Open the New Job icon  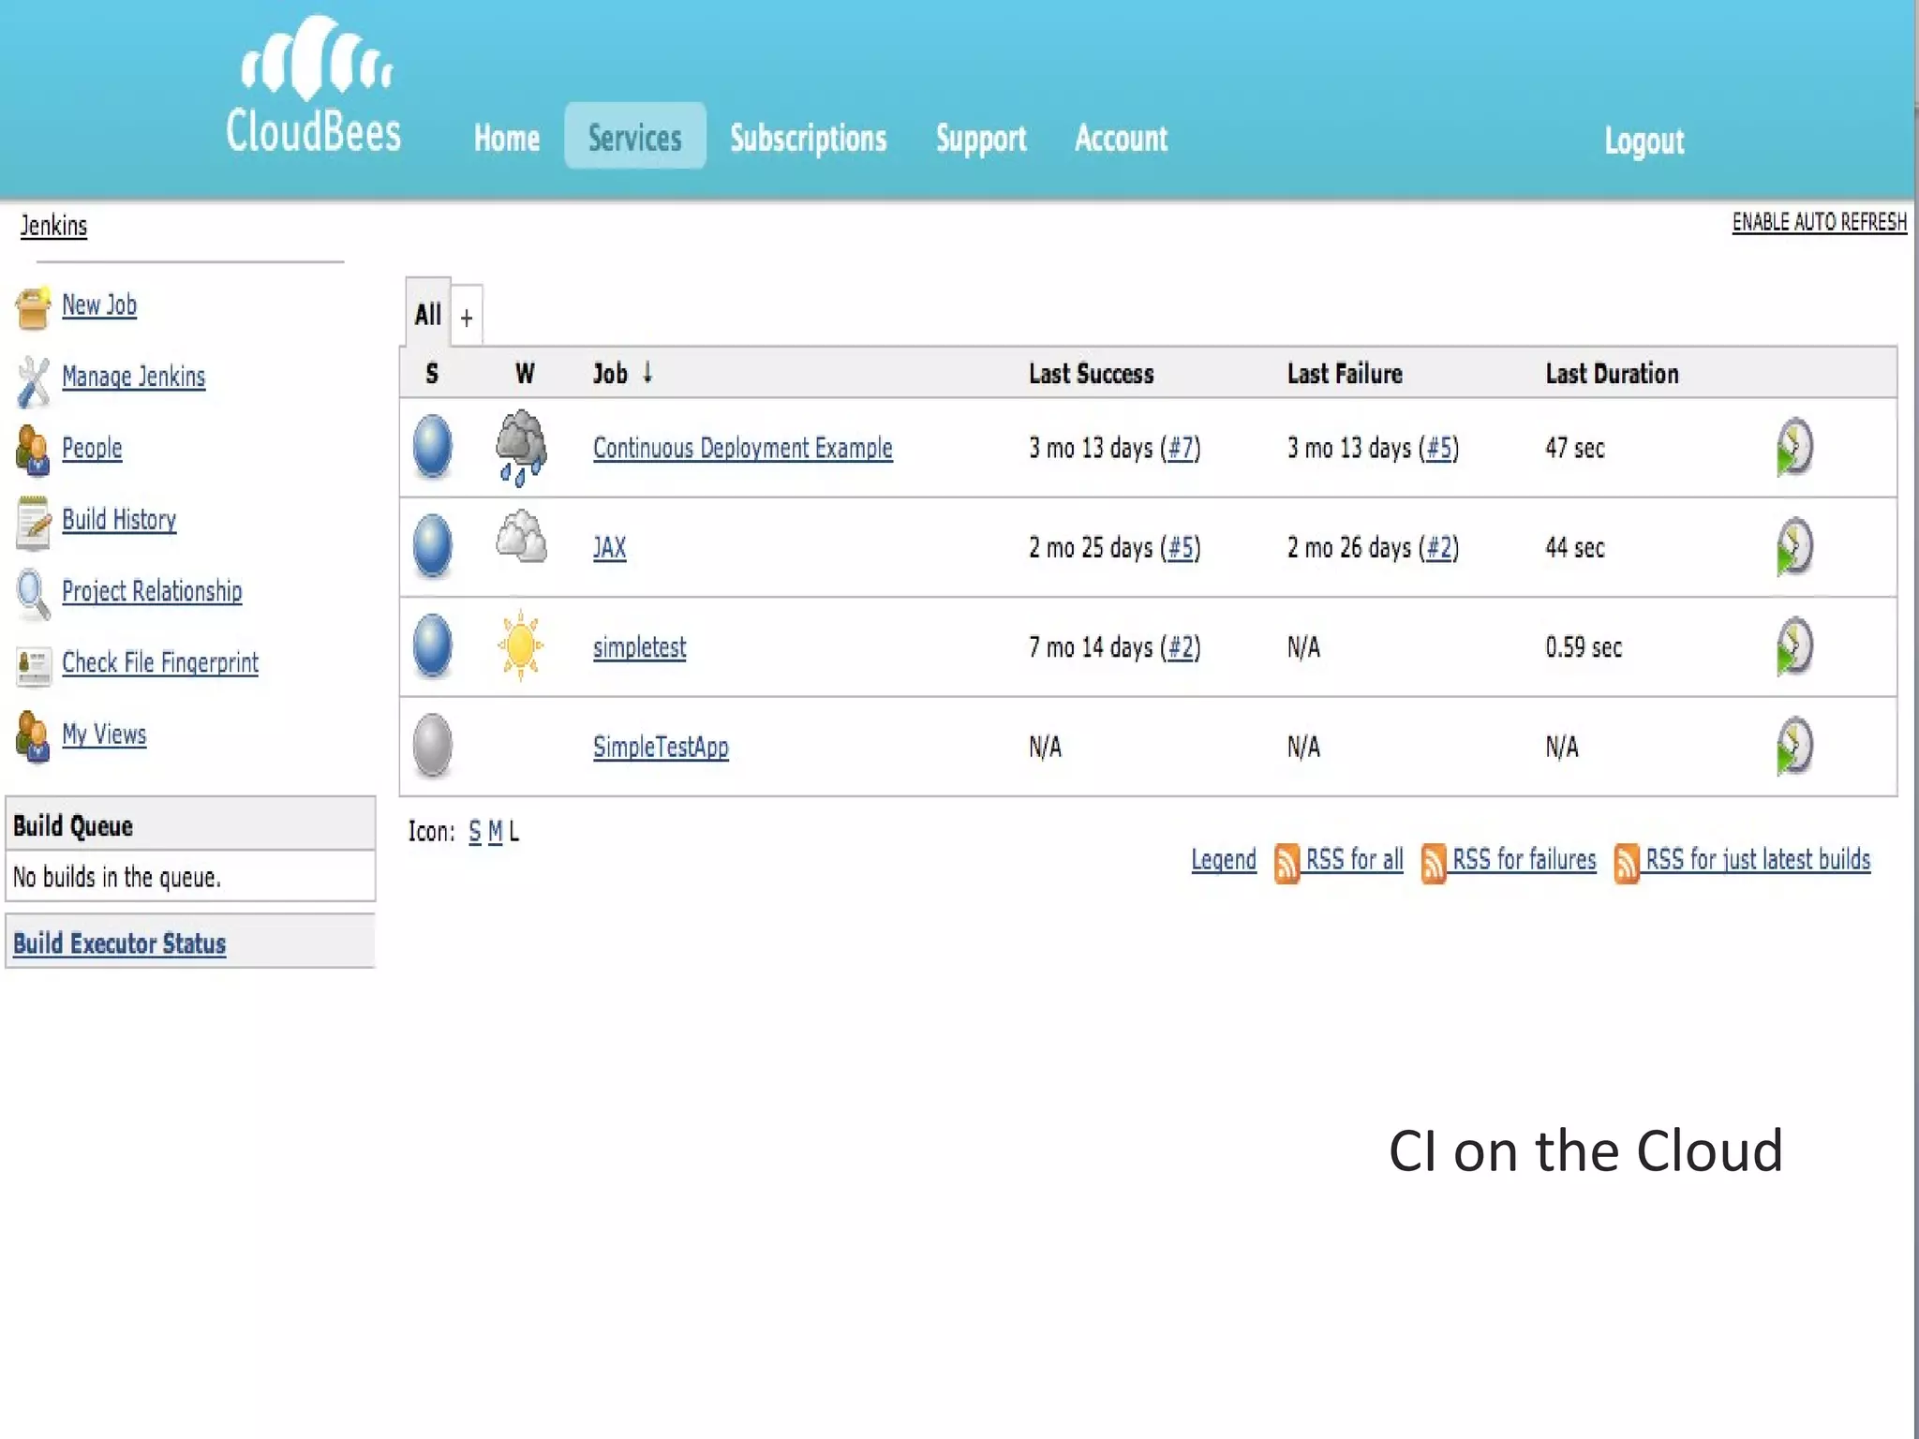tap(33, 308)
